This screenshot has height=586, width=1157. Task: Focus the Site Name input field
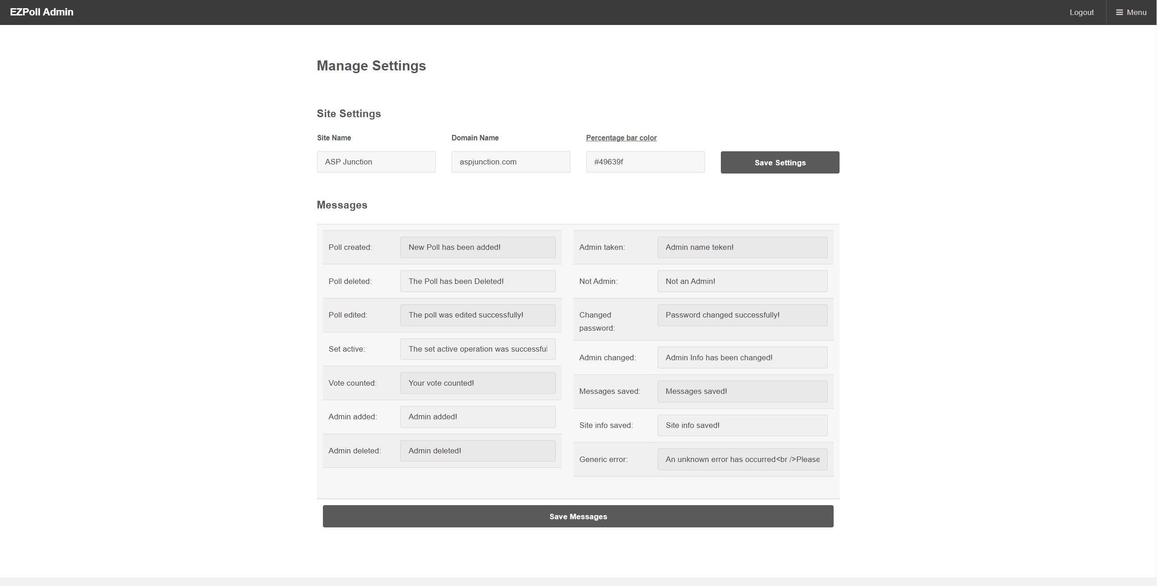(376, 162)
